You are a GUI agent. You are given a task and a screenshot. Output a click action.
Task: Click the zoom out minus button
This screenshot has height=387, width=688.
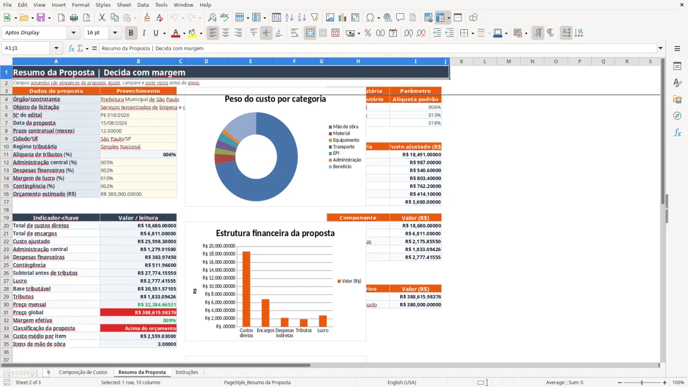tap(619, 382)
